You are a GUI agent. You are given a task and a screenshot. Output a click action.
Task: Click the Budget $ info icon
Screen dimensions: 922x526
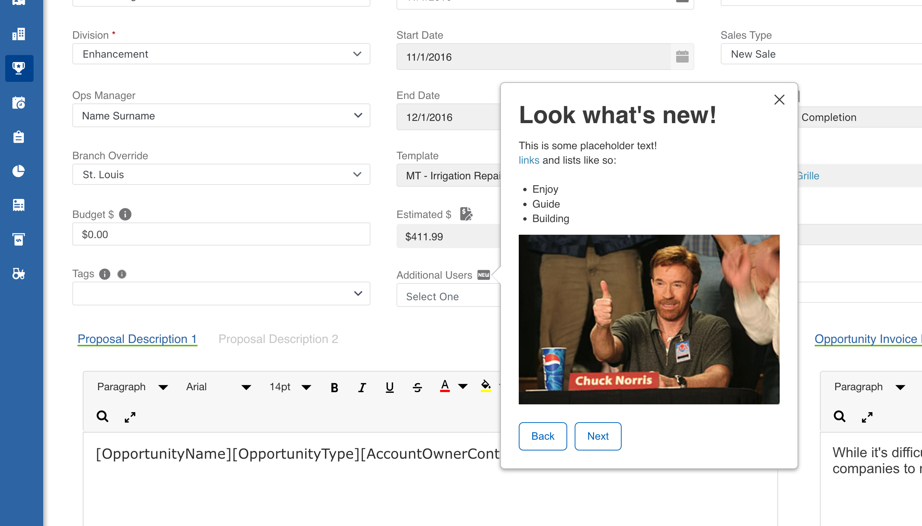pyautogui.click(x=125, y=214)
